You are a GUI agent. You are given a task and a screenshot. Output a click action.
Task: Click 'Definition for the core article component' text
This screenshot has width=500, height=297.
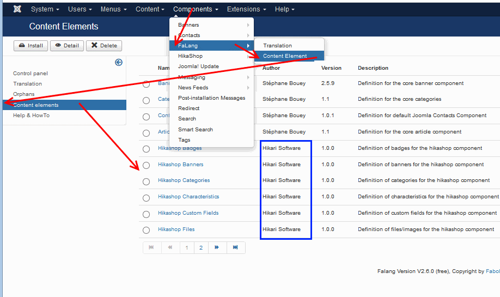coord(410,132)
